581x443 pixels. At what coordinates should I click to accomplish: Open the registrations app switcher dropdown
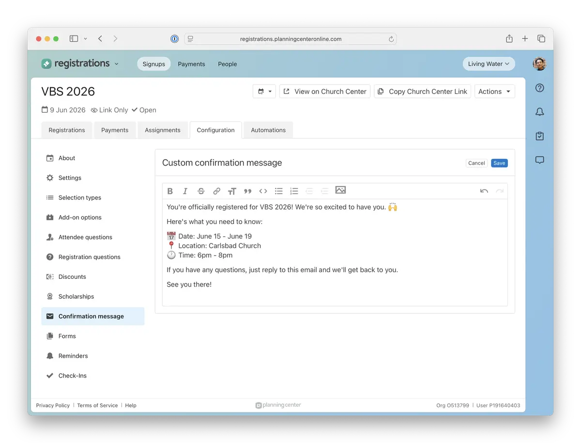[116, 64]
